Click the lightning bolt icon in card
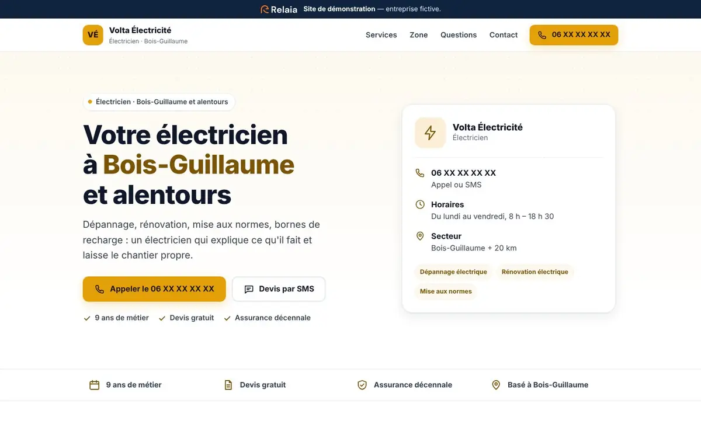Image resolution: width=701 pixels, height=438 pixels. click(x=430, y=133)
